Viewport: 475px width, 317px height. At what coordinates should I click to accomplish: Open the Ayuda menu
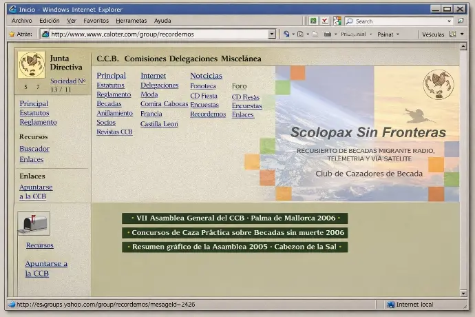tap(162, 21)
